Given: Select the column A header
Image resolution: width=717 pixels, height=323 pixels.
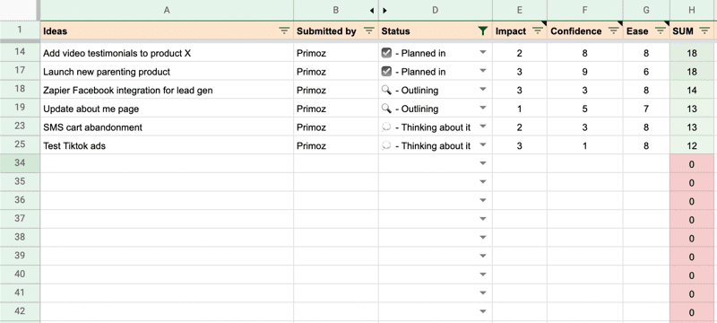Looking at the screenshot, I should click(x=167, y=10).
